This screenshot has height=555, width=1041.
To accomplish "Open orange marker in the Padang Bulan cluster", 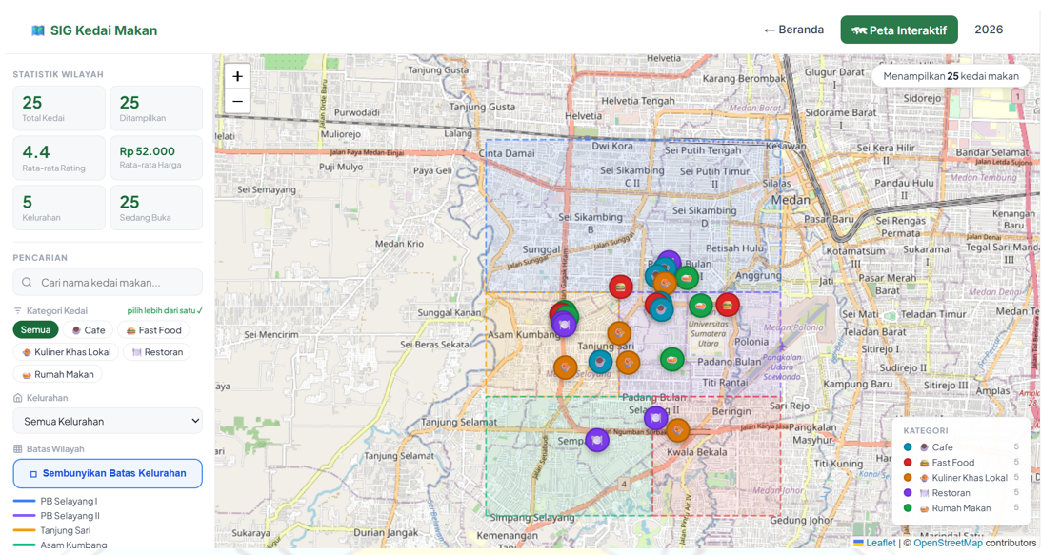I will [664, 284].
